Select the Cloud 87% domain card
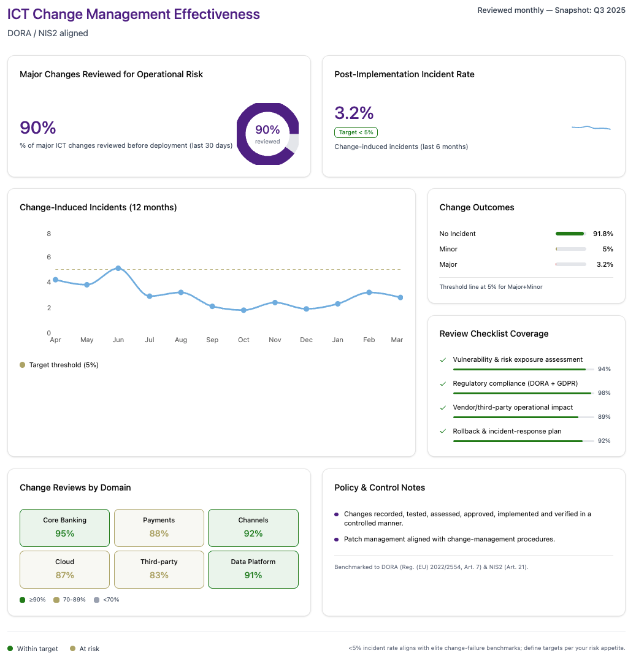This screenshot has width=636, height=661. [64, 570]
